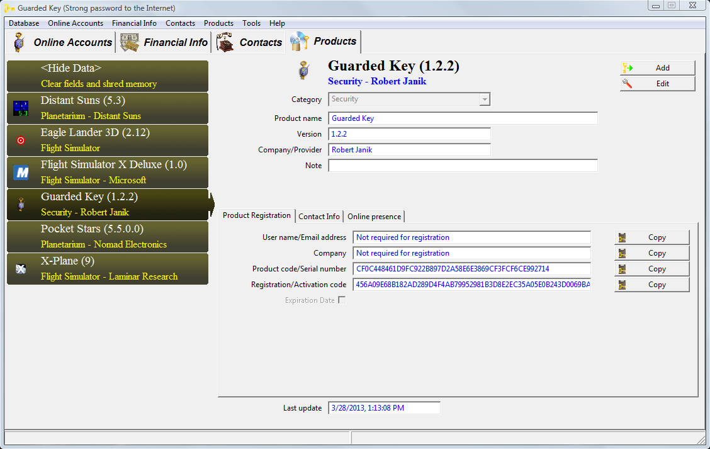Select Pocket Stars (5.5.0.0) entry
This screenshot has width=710, height=449.
tap(108, 237)
